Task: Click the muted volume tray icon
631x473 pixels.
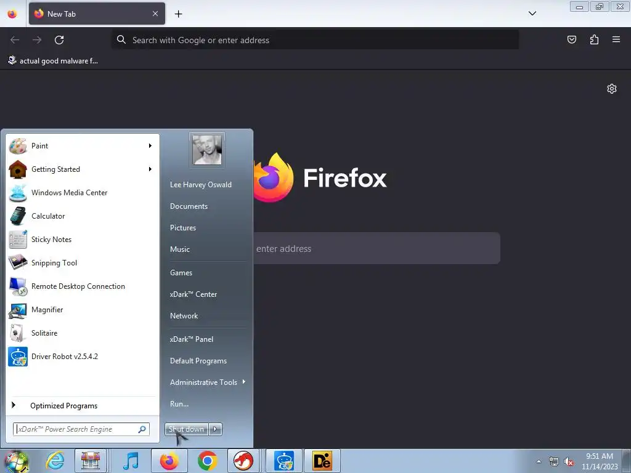Action: click(x=569, y=462)
